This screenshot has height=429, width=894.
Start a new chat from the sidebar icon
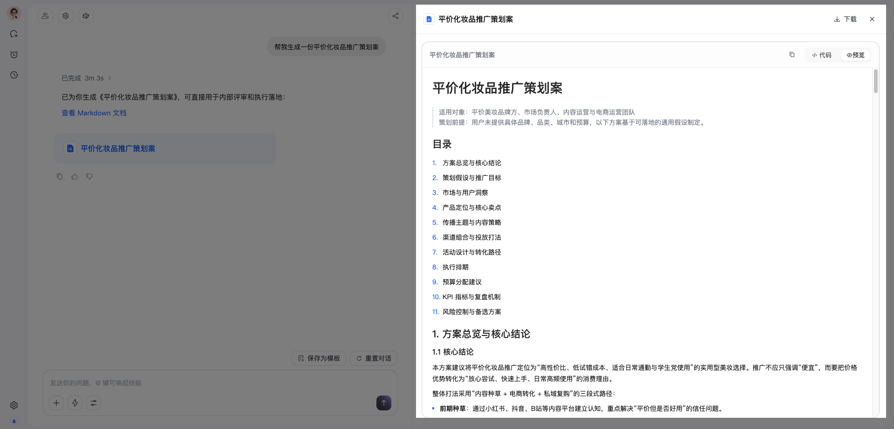click(x=14, y=34)
